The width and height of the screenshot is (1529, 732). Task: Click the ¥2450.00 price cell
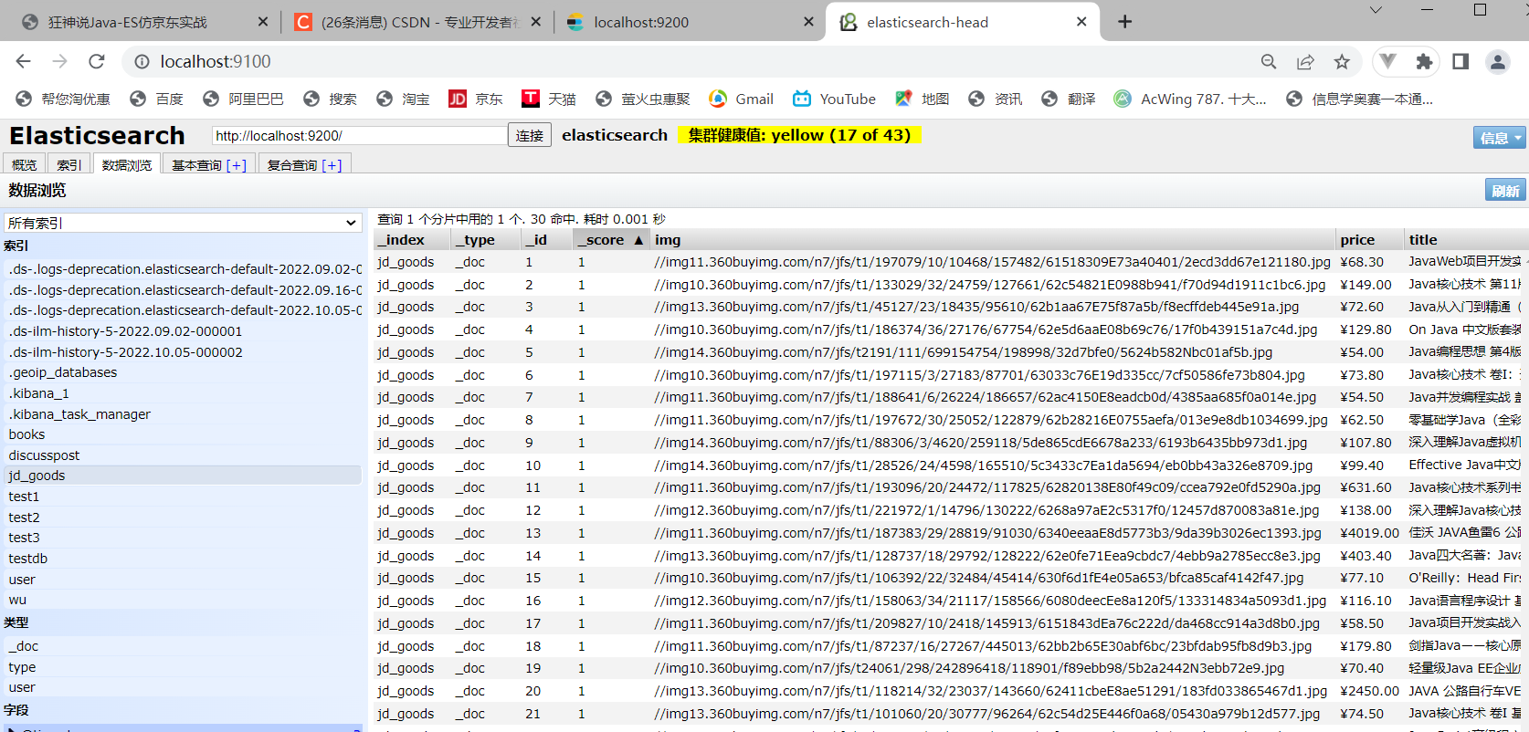tap(1369, 691)
